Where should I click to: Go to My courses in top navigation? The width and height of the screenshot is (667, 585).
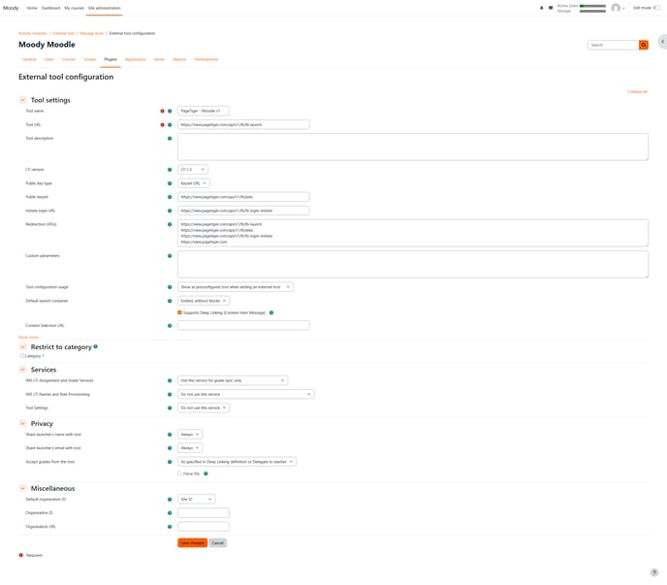[74, 8]
